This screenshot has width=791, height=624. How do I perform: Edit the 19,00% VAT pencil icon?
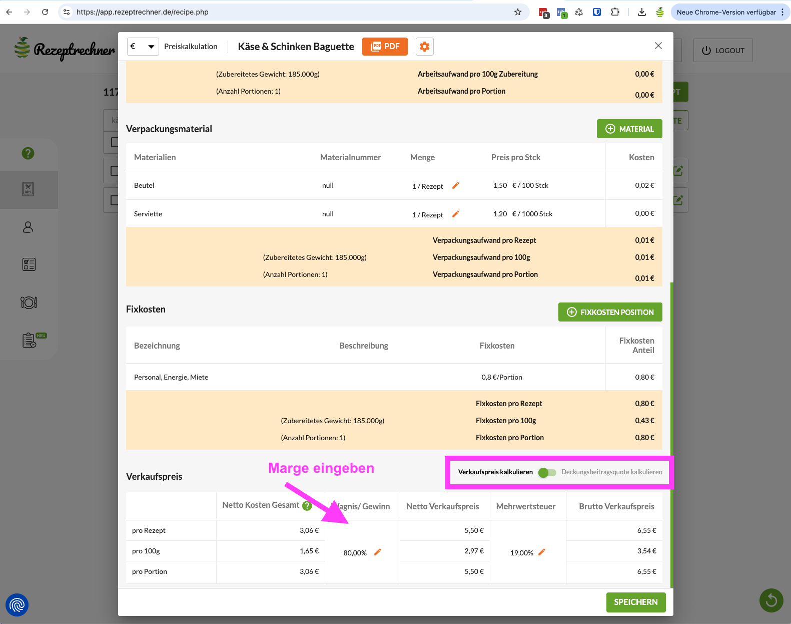click(541, 552)
